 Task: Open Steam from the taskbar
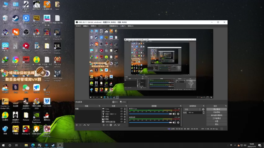(x=53, y=145)
